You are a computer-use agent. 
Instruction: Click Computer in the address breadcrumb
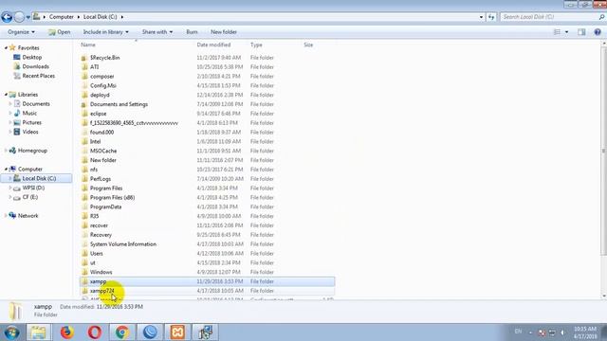[61, 17]
